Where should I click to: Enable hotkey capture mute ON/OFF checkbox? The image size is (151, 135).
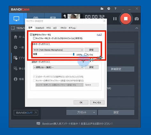pos(34,80)
